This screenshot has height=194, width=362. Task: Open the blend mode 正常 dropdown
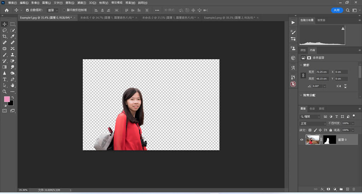313,123
